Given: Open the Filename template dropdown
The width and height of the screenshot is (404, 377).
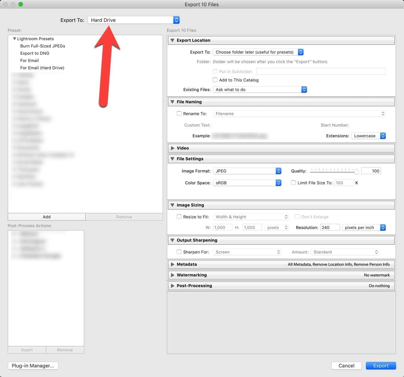Looking at the screenshot, I should 299,114.
